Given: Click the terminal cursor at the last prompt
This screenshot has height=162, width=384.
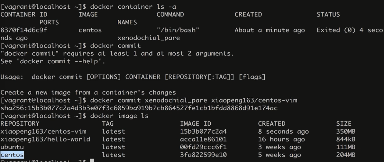Looking at the screenshot, I should [92, 160].
